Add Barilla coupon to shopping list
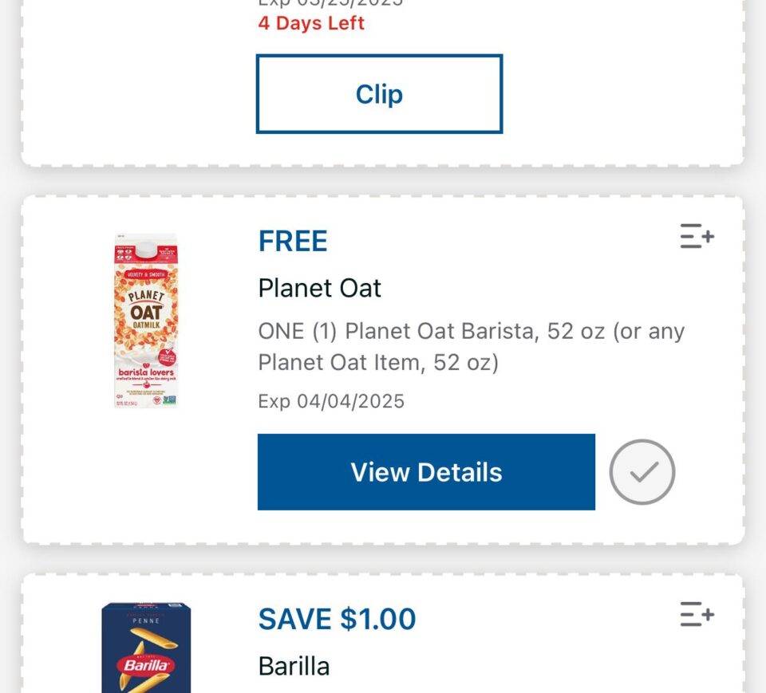Screen dimensions: 766x693 tap(697, 615)
